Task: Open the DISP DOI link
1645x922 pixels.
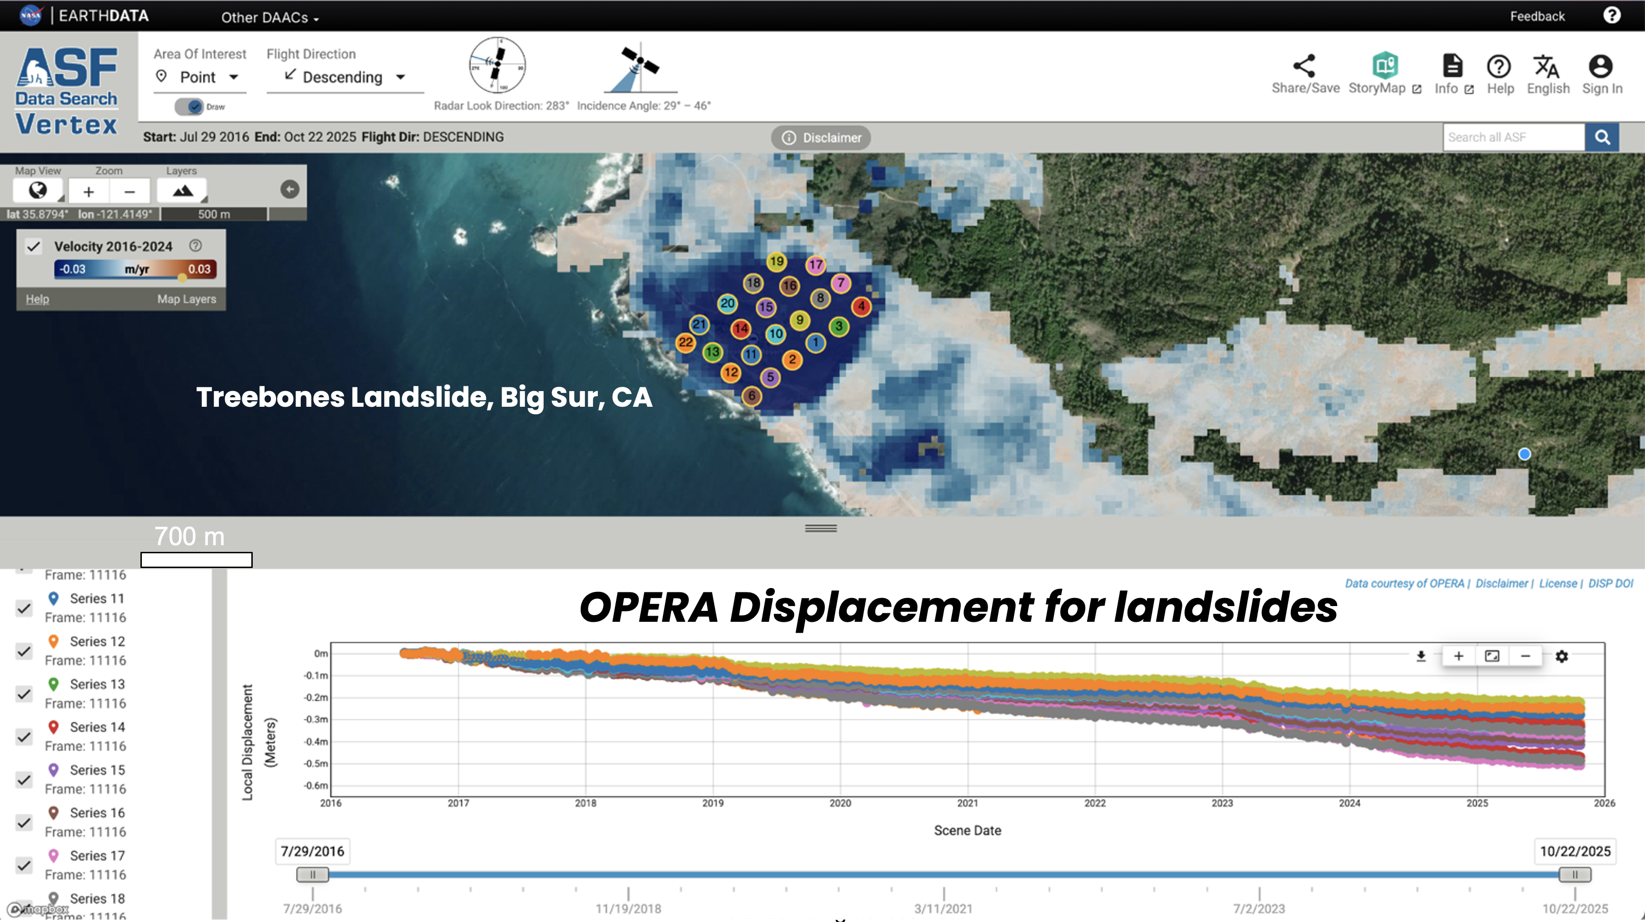Action: (1610, 583)
